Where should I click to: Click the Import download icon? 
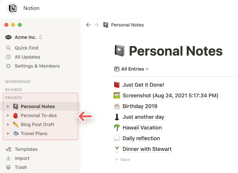pyautogui.click(x=8, y=158)
